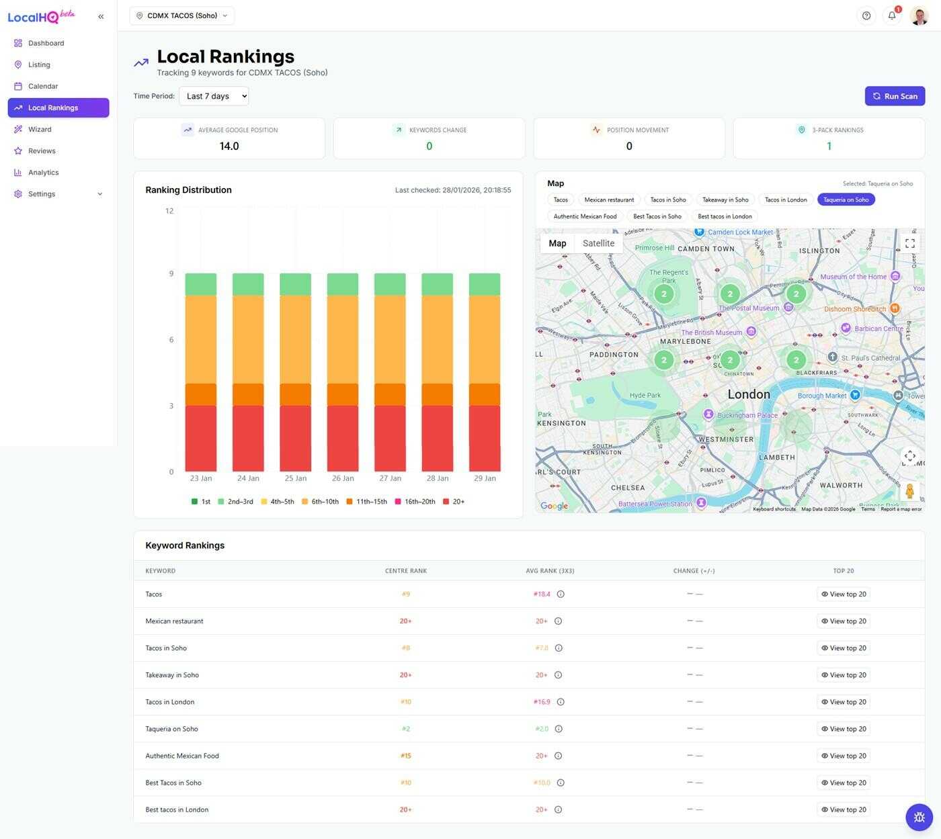Click the user profile avatar
This screenshot has width=941, height=839.
tap(919, 15)
